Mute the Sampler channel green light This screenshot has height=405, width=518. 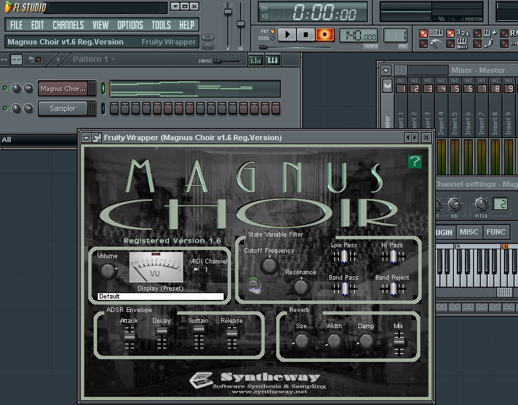coord(5,108)
